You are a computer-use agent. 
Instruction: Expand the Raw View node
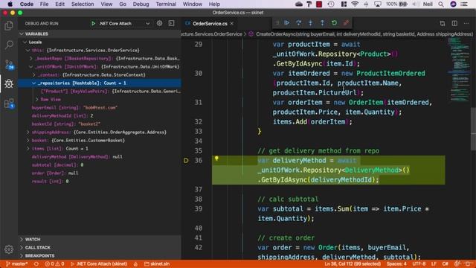pyautogui.click(x=37, y=99)
